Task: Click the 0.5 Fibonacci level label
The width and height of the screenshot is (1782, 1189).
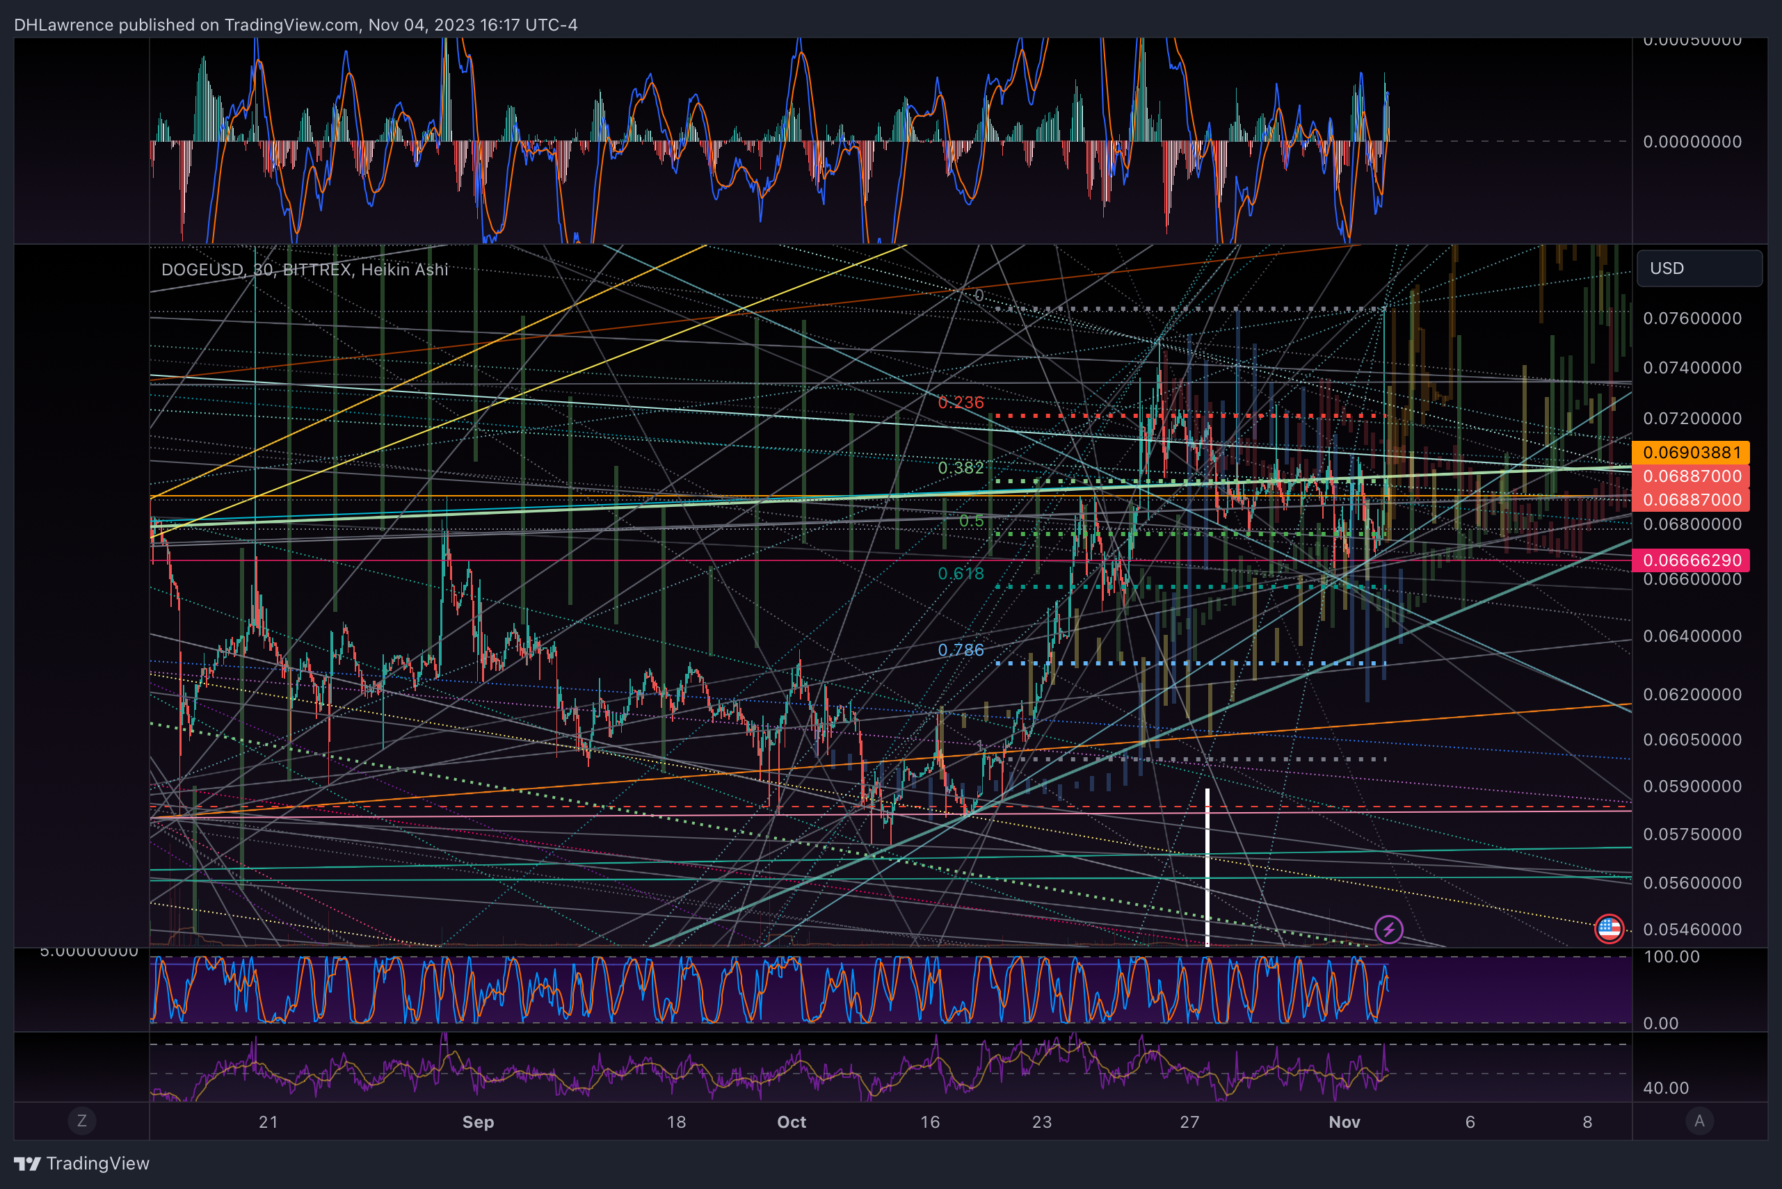Action: coord(971,521)
